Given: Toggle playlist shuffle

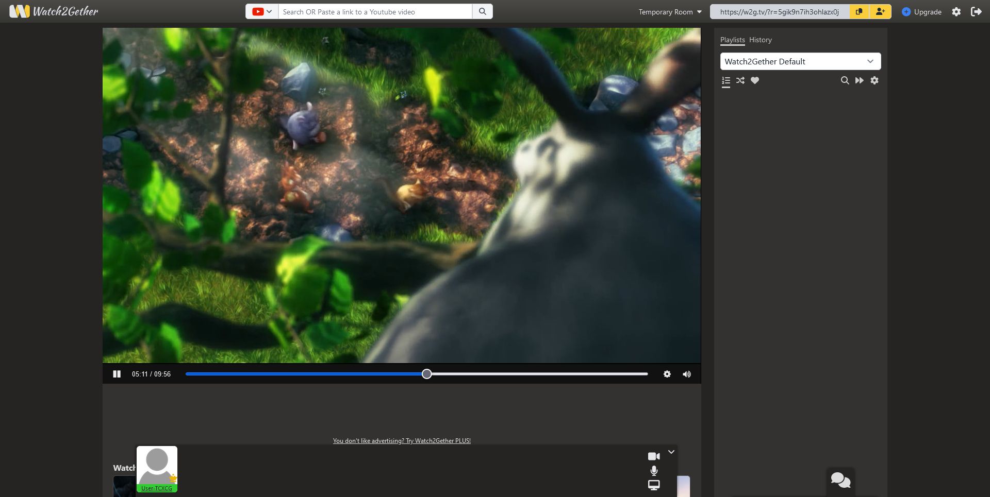Looking at the screenshot, I should [x=740, y=80].
